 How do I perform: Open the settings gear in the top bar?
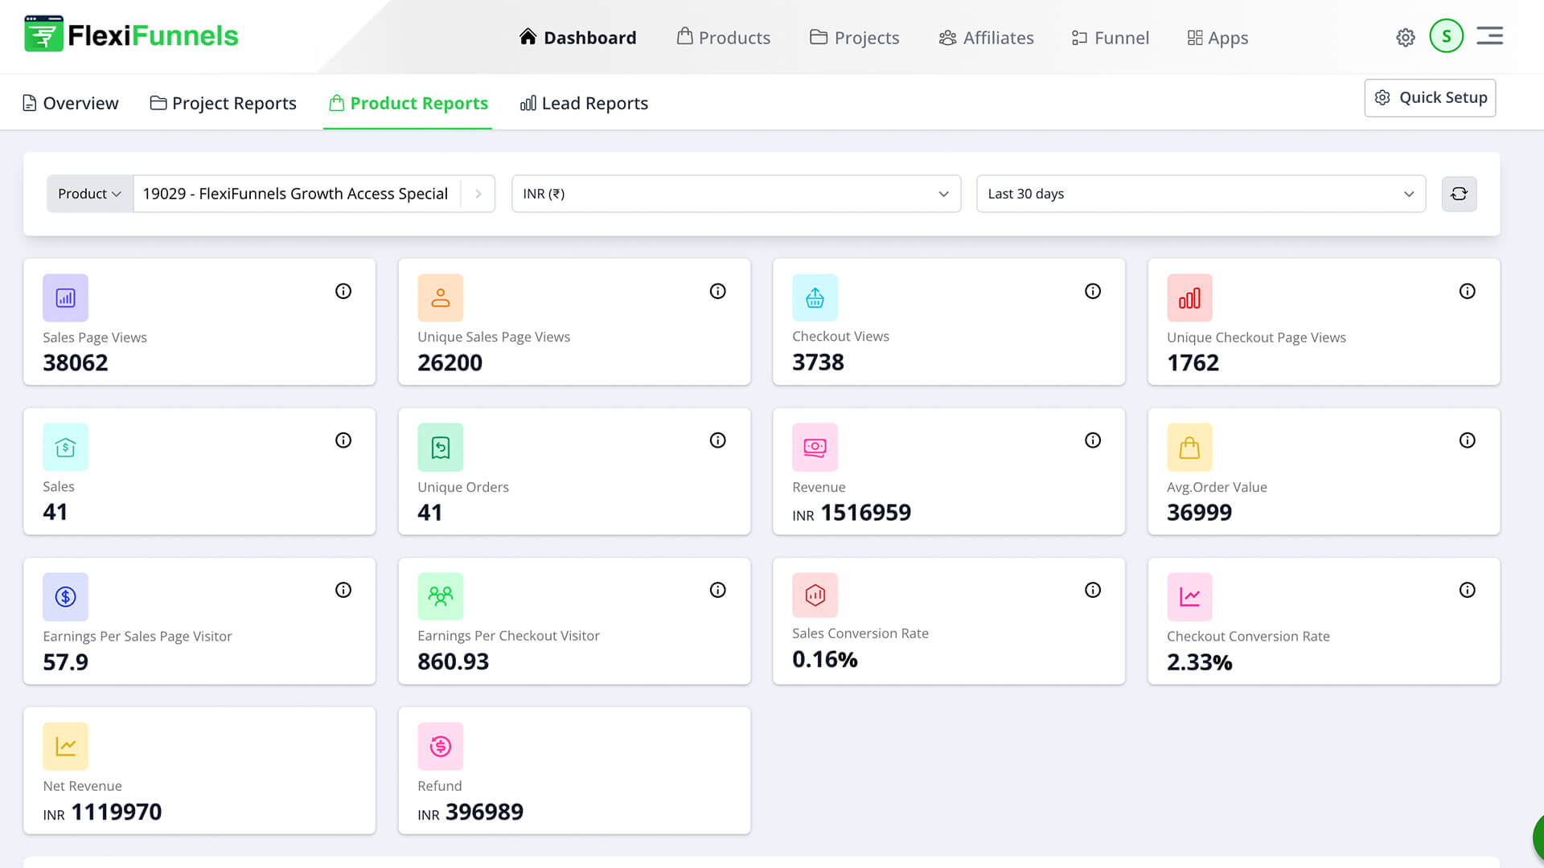[1405, 37]
